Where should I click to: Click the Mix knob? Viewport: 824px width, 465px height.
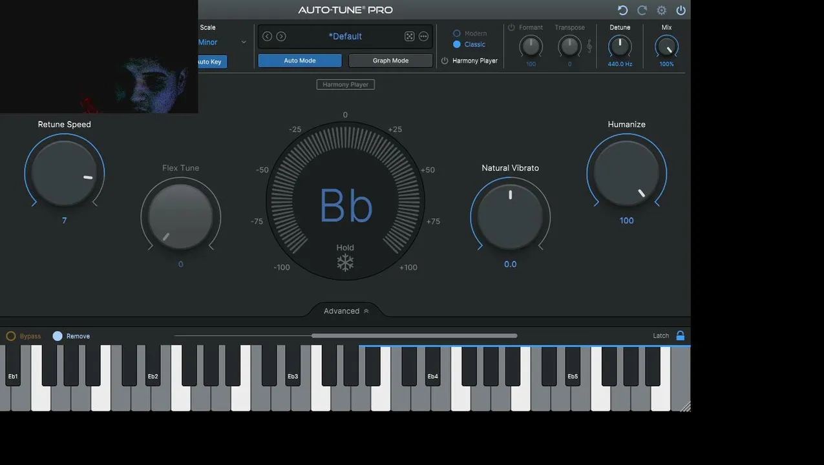(x=666, y=46)
